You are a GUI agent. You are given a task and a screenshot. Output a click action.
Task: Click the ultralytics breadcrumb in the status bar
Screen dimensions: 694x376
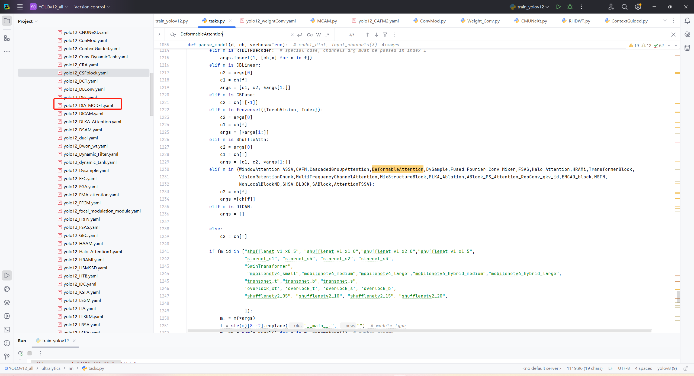coord(51,368)
